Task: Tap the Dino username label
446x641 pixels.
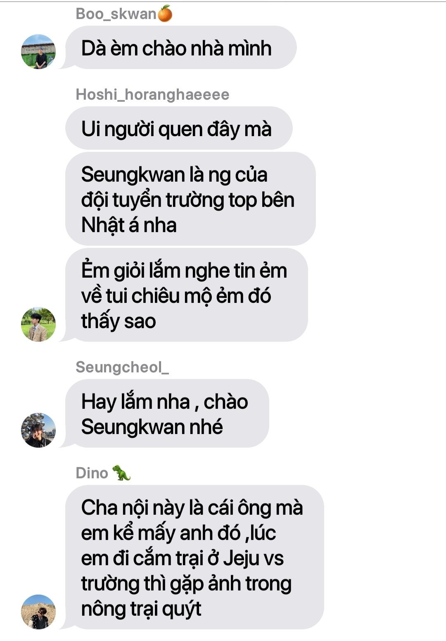Action: (92, 473)
